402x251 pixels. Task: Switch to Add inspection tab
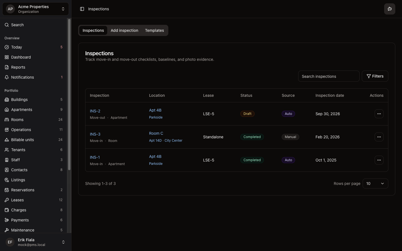pyautogui.click(x=124, y=30)
